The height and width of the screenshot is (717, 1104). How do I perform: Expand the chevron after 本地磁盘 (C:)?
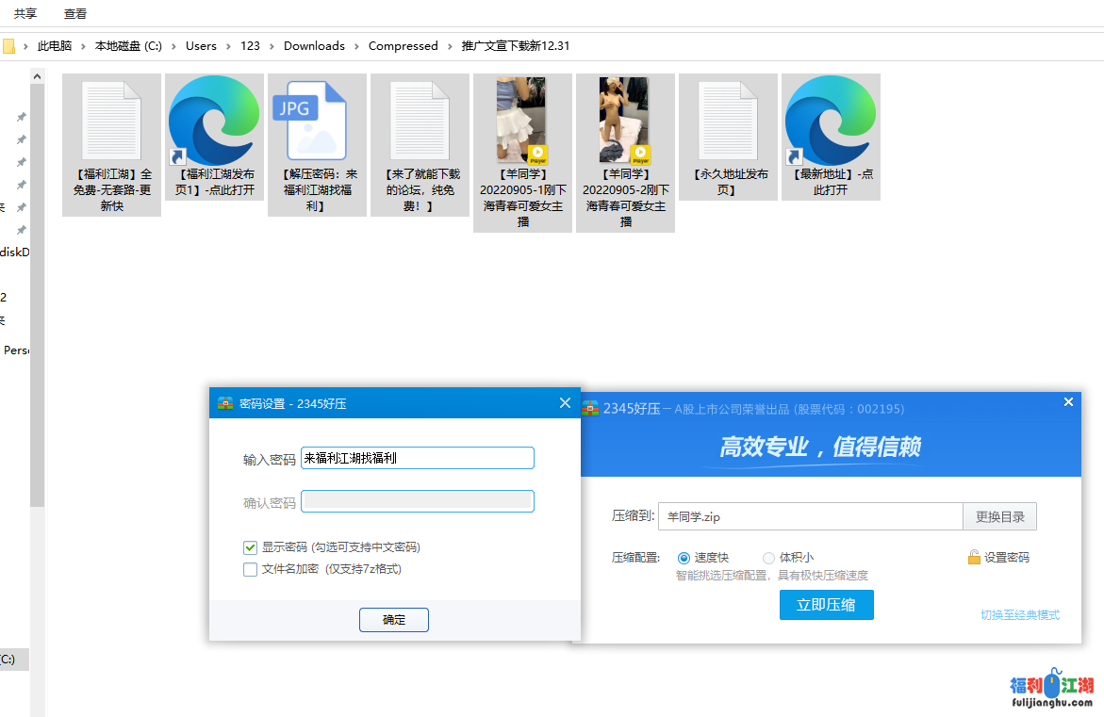173,46
